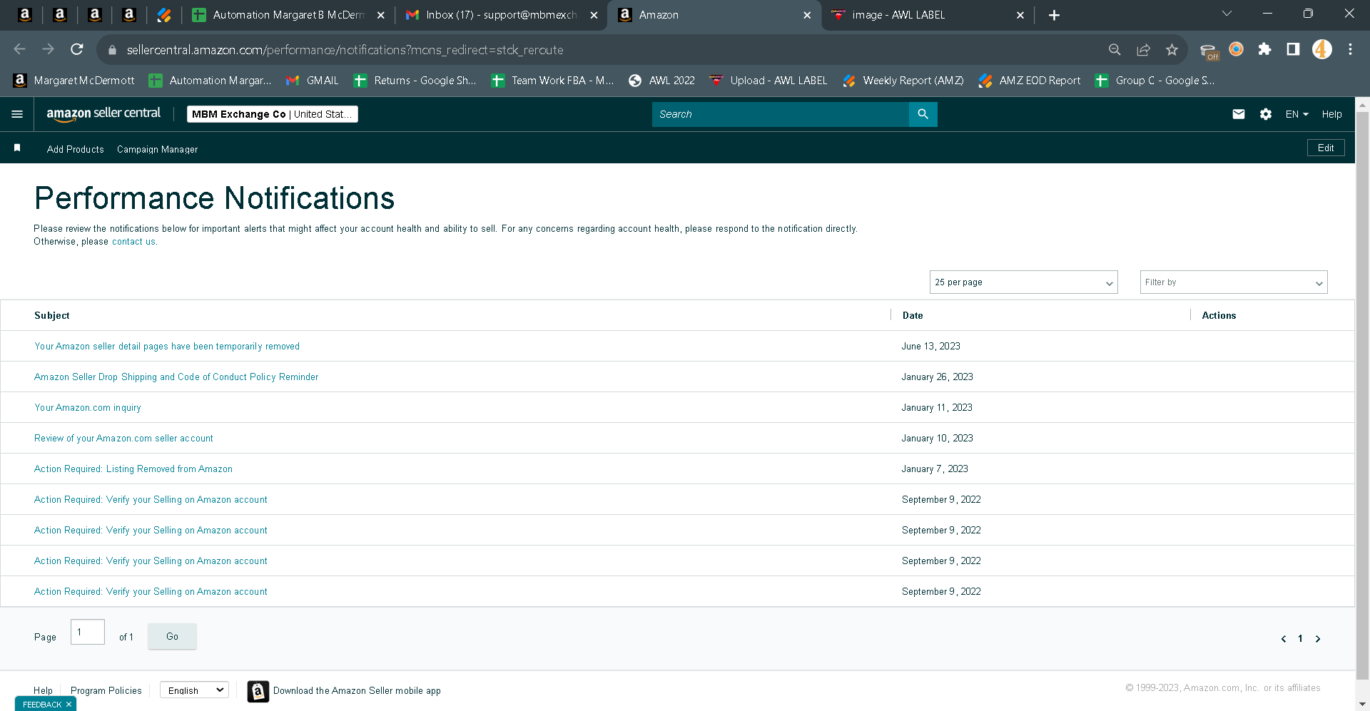Open the Chrome three-dot menu
1370x711 pixels.
click(x=1350, y=49)
